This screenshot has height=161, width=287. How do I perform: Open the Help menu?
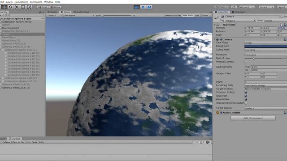[57, 2]
